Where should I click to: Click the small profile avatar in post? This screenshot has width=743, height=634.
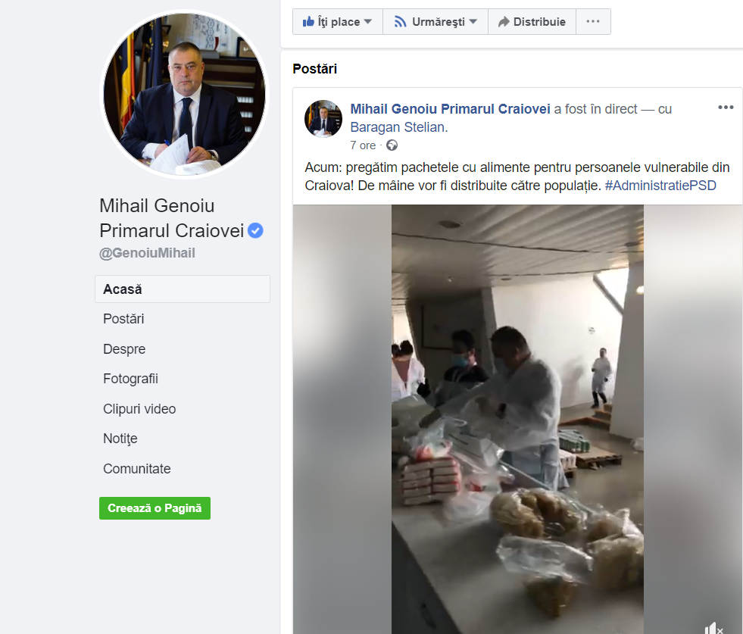click(x=323, y=119)
